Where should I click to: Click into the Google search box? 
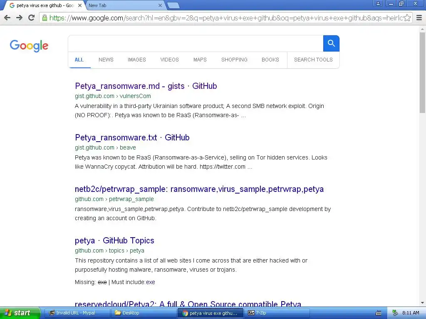tap(196, 43)
